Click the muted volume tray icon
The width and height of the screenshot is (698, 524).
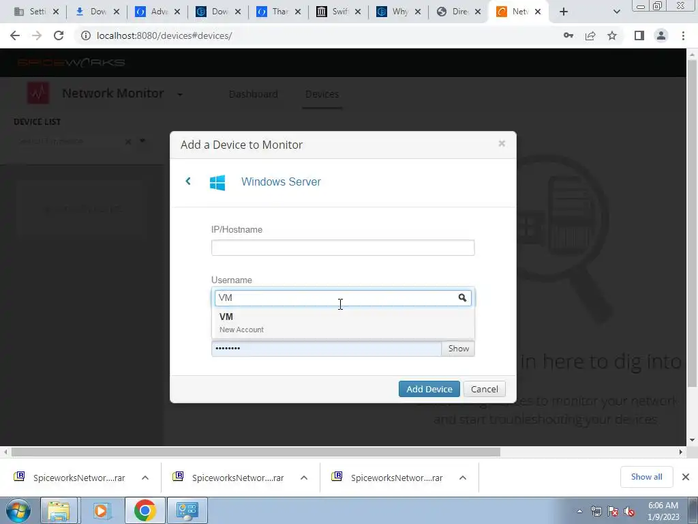point(629,511)
